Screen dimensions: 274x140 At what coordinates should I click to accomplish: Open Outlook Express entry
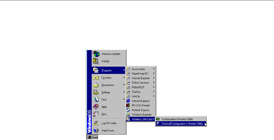point(141,110)
